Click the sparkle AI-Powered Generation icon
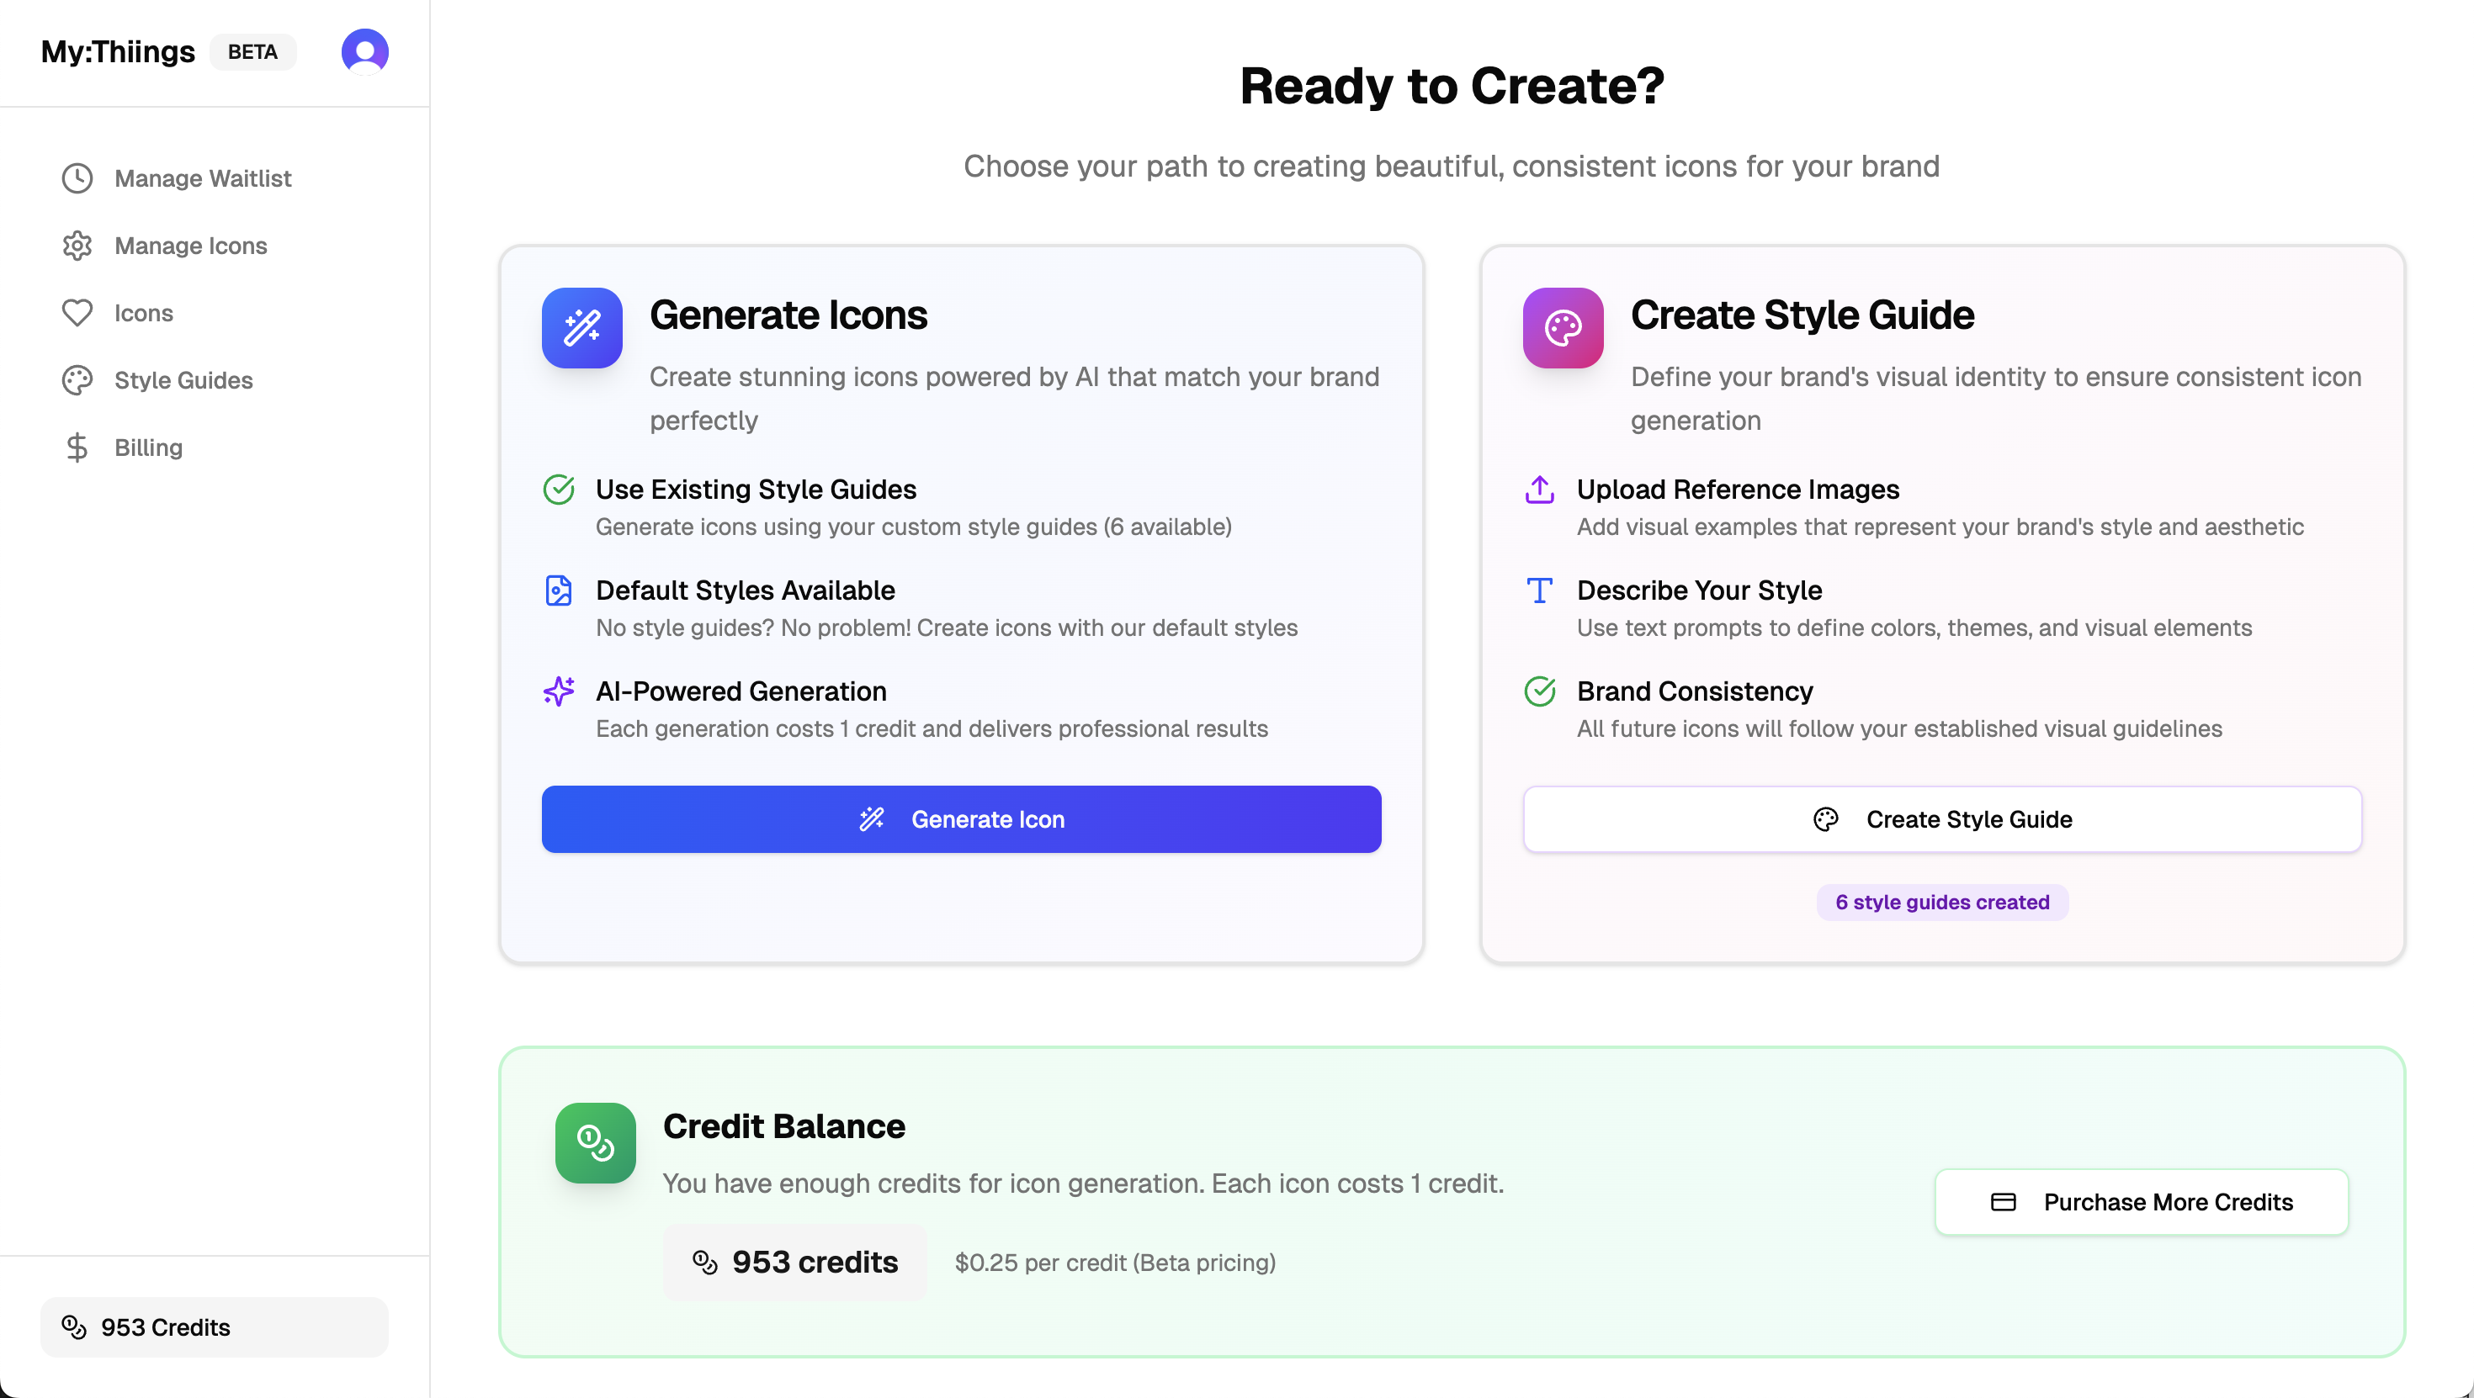 (559, 691)
